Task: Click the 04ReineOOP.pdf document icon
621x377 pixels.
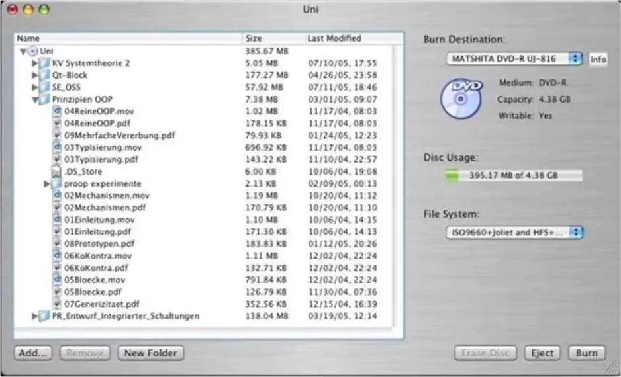Action: [57, 123]
